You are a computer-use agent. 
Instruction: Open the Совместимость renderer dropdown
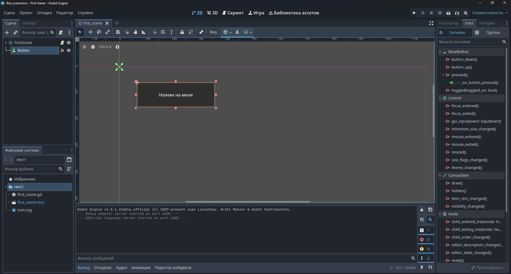(x=490, y=13)
